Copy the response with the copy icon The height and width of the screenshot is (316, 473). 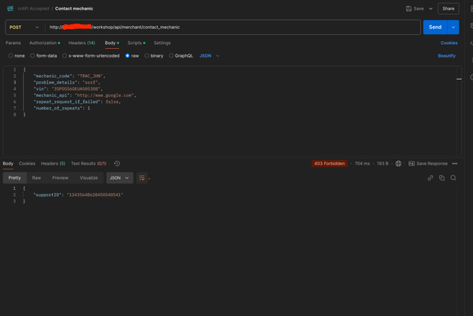[441, 178]
